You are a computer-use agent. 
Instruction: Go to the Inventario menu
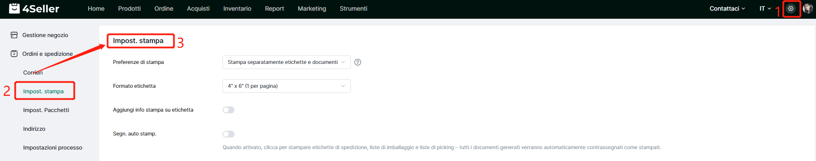pyautogui.click(x=237, y=9)
